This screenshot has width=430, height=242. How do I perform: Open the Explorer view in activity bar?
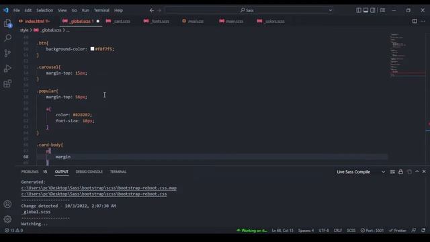(7, 23)
